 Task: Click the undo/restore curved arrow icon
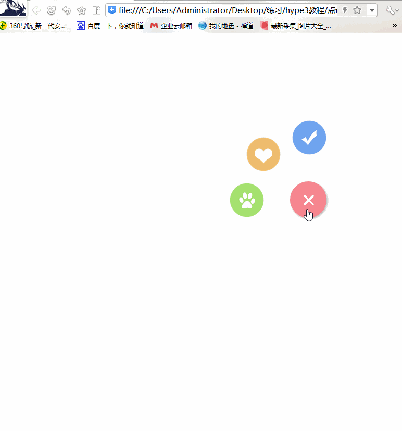pos(67,10)
